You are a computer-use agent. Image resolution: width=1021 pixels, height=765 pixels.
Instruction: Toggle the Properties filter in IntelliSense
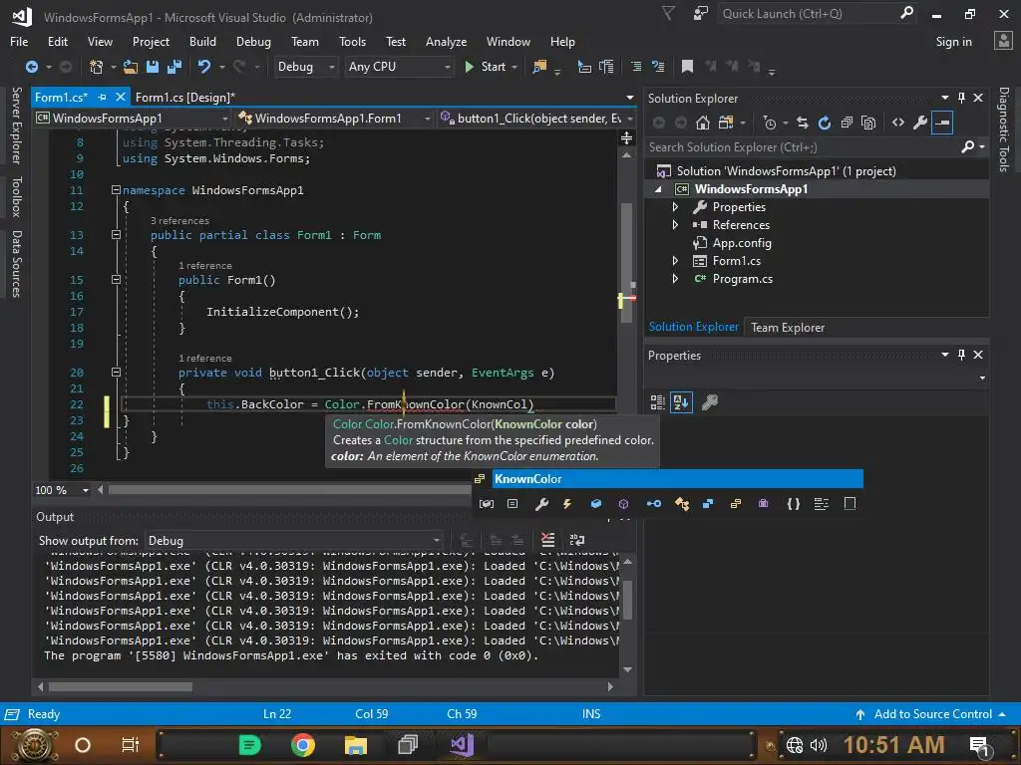click(541, 503)
